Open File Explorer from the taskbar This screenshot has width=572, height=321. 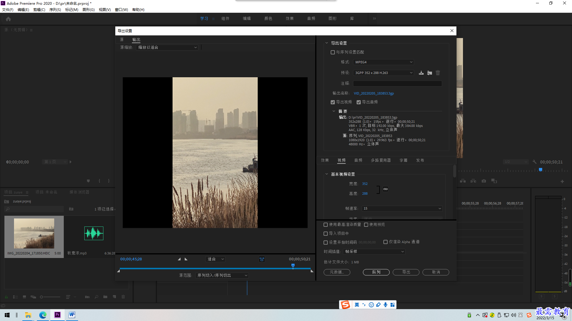tap(28, 315)
